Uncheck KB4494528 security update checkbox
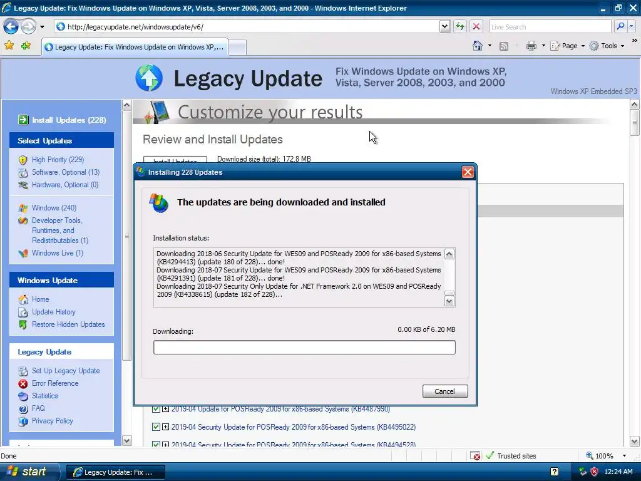Screen dimensions: 641x481 (x=156, y=444)
